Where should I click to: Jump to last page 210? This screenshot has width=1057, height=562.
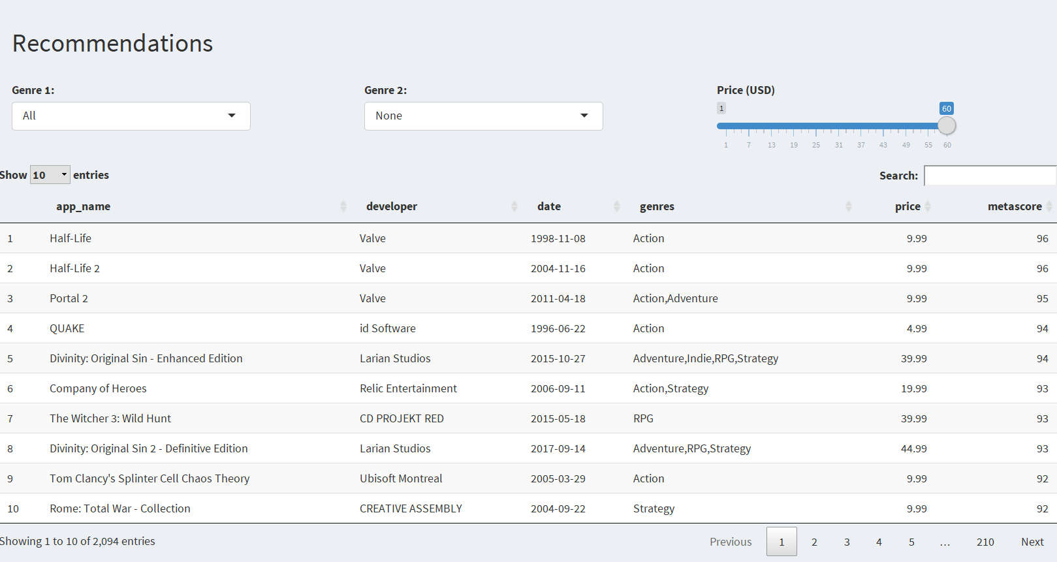tap(985, 542)
